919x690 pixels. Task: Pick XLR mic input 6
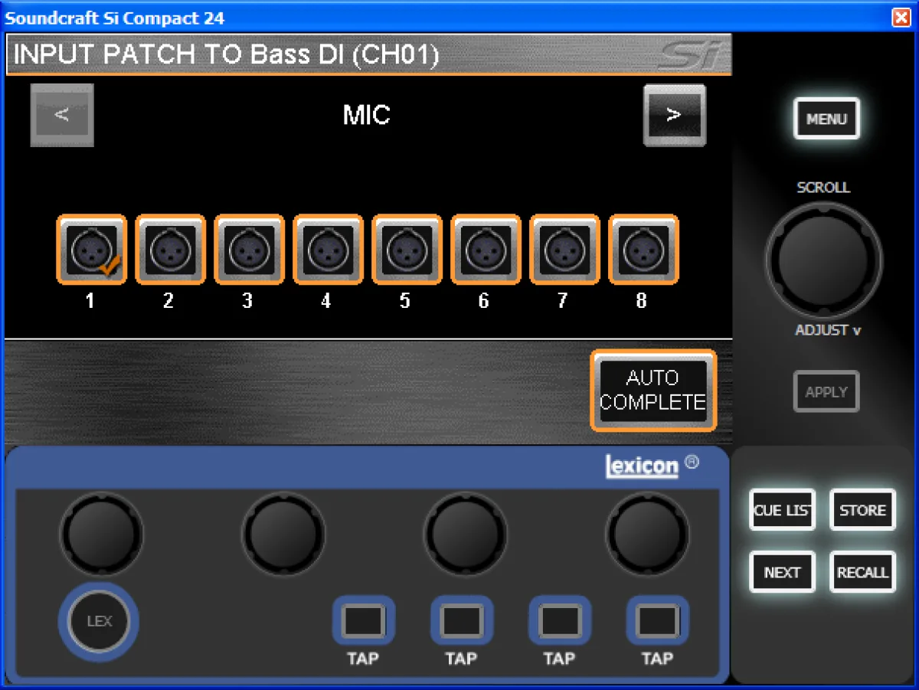click(486, 250)
